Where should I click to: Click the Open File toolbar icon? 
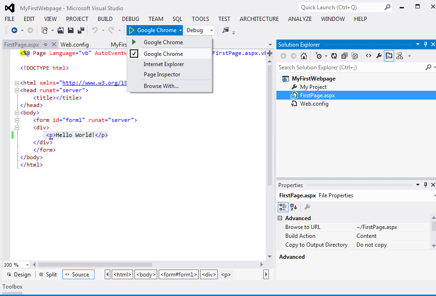[60, 30]
